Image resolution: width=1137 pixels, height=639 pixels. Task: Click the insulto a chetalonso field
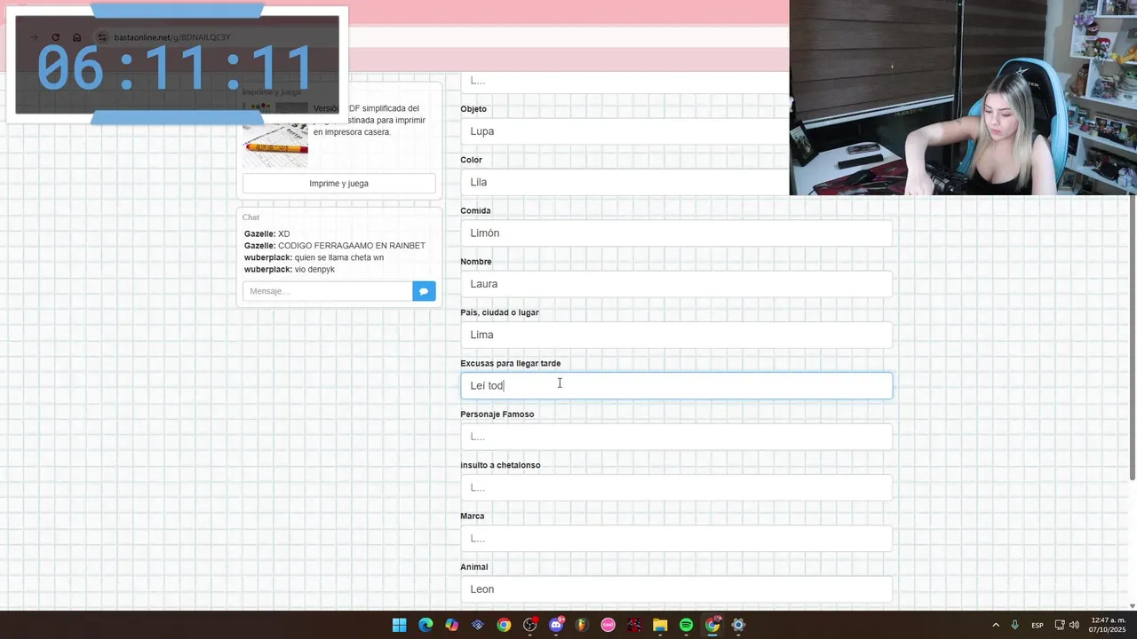pos(676,487)
